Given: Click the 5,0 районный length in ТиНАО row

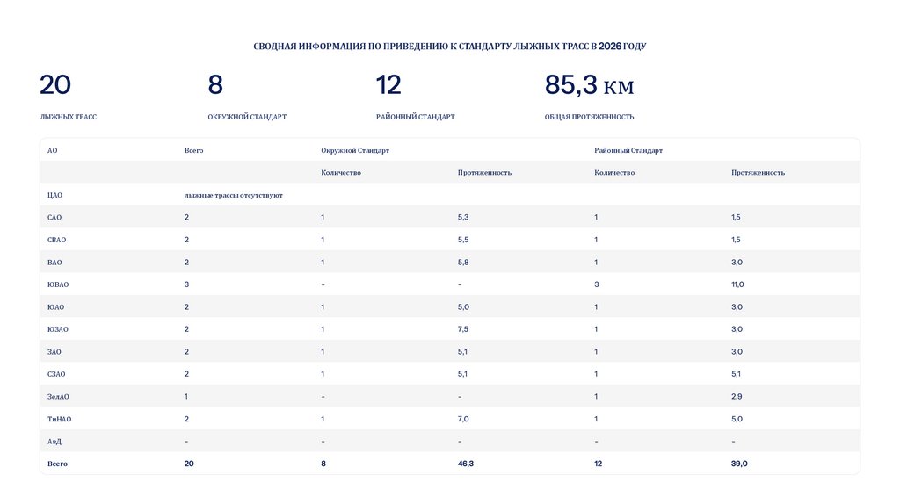Looking at the screenshot, I should [737, 419].
